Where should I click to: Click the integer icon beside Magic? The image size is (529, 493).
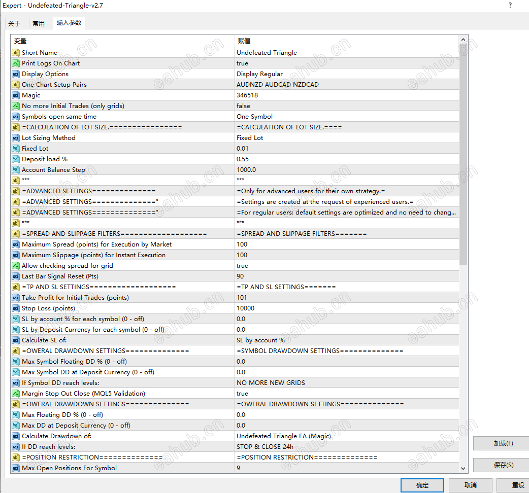pos(16,95)
